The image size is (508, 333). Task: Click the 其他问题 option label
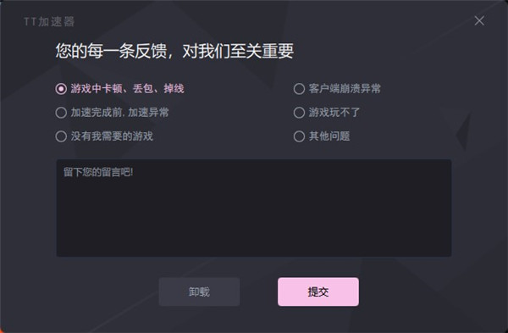tap(329, 136)
